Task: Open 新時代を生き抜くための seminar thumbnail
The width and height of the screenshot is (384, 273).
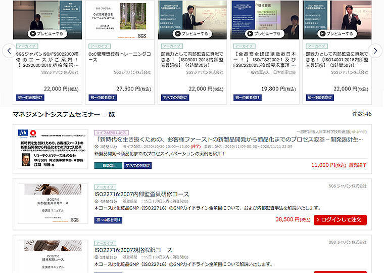Action: (x=53, y=149)
